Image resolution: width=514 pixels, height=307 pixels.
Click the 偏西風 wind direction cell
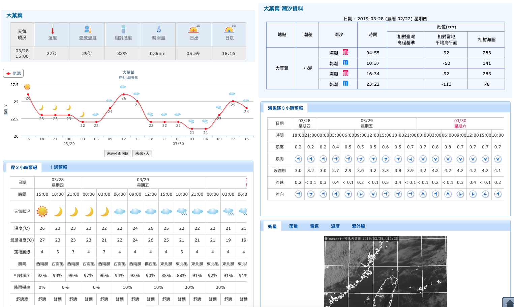click(151, 264)
